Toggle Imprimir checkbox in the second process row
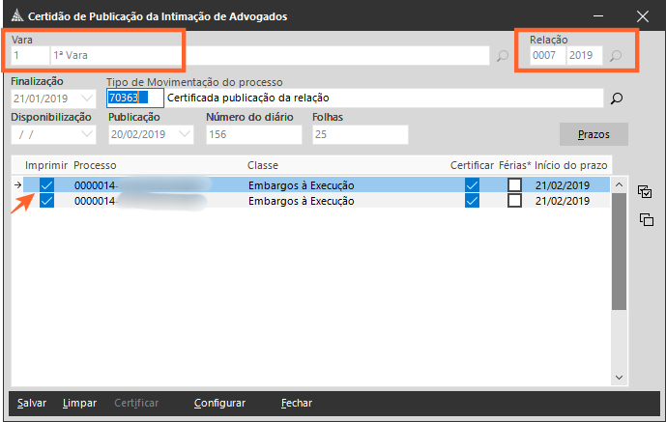The image size is (666, 422). tap(46, 201)
